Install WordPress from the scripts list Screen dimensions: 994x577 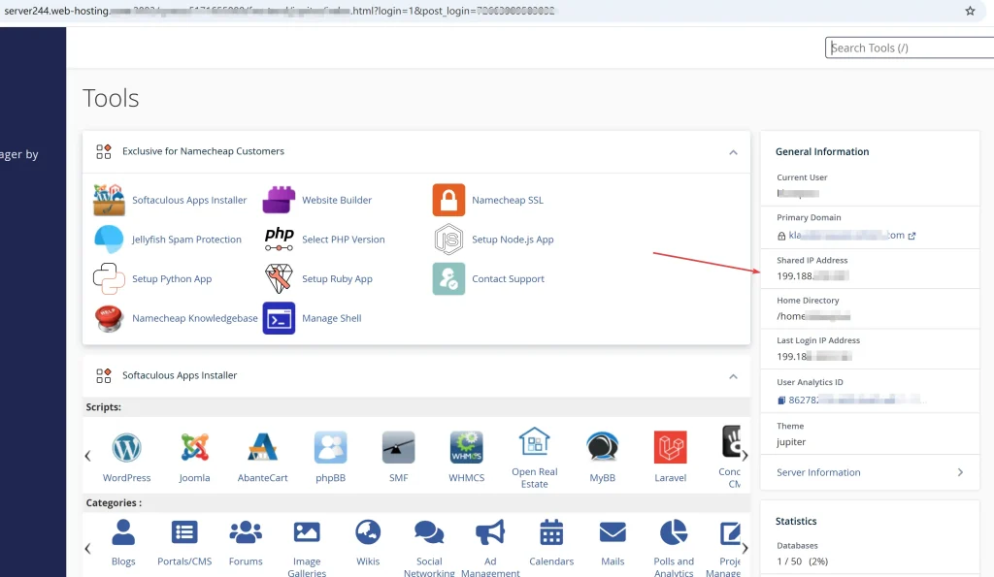point(127,448)
